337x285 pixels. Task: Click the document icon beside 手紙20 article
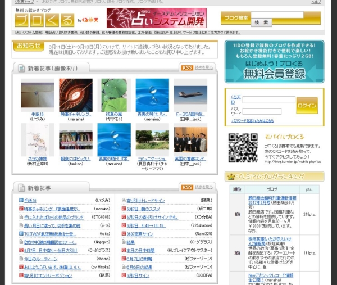tap(20, 200)
